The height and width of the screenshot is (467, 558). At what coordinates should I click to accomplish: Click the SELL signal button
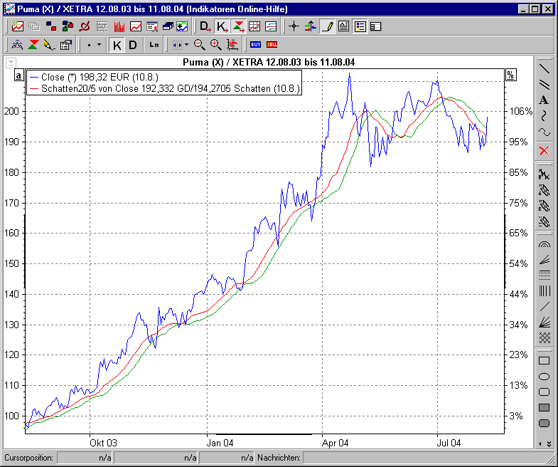tap(272, 45)
